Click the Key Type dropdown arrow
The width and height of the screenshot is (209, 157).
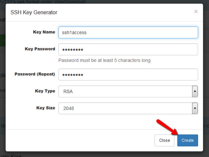[195, 91]
